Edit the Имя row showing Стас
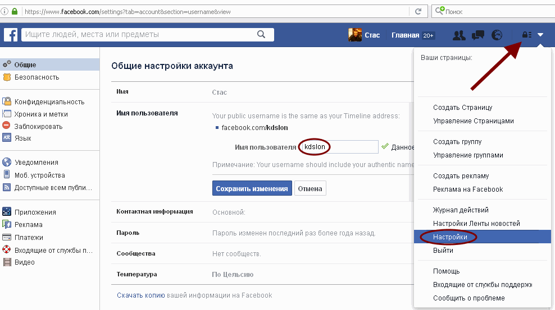This screenshot has width=555, height=310. click(x=262, y=92)
